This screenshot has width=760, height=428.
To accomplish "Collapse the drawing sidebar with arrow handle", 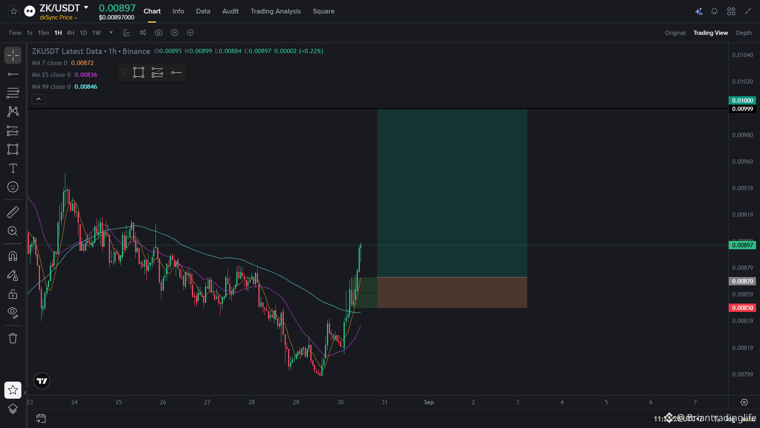I will [25, 393].
